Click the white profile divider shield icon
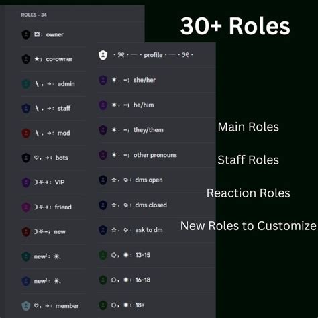Viewport: 318px width, 318px height. [103, 55]
